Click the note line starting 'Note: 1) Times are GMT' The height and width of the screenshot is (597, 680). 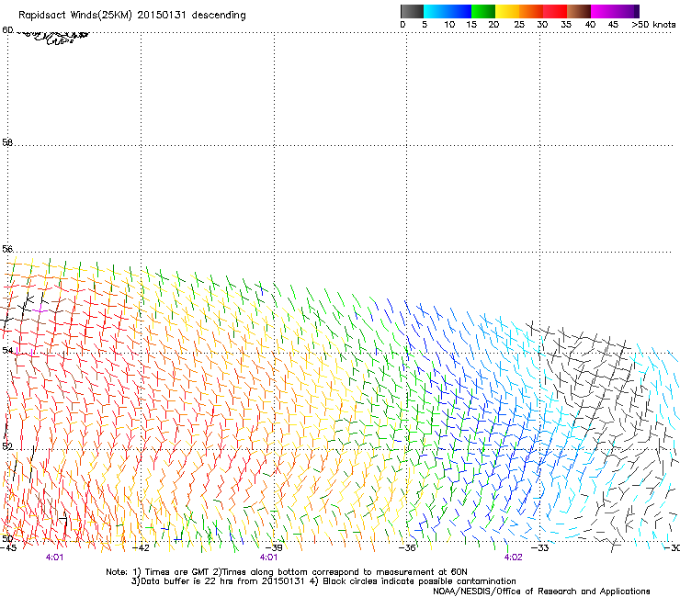click(286, 572)
